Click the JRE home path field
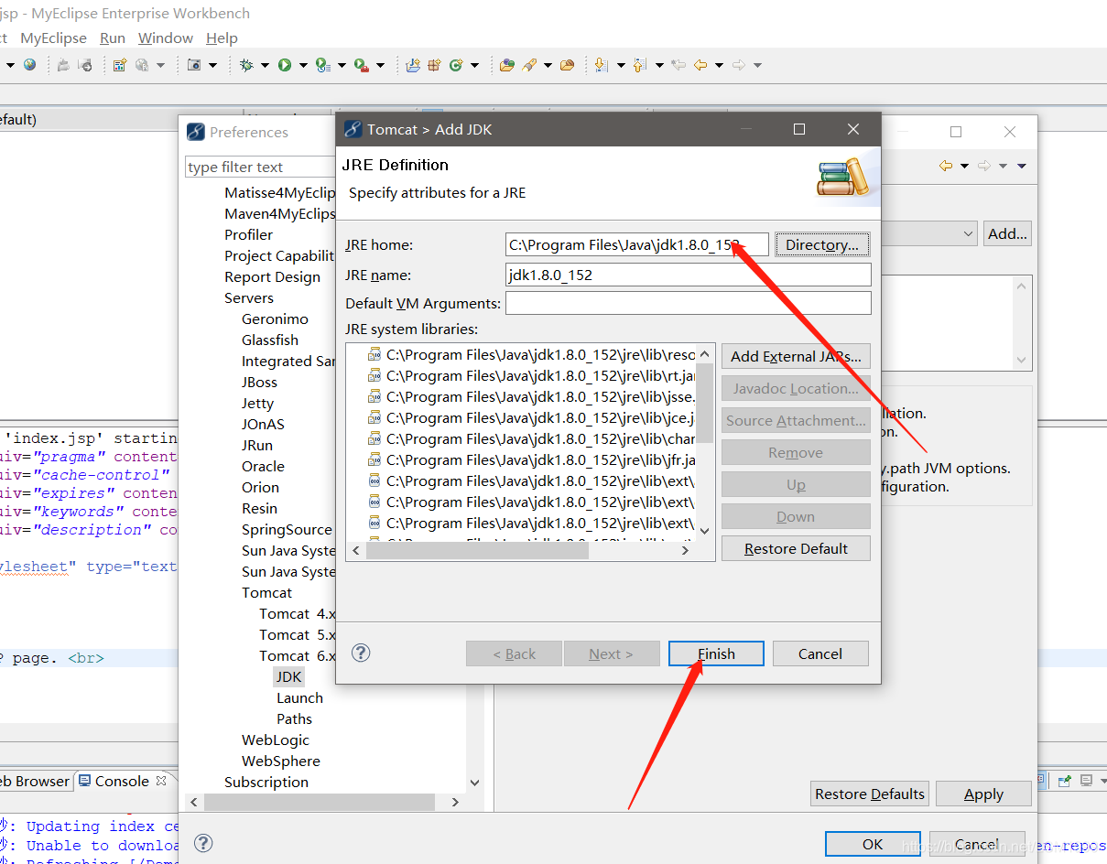1107x864 pixels. pos(637,244)
